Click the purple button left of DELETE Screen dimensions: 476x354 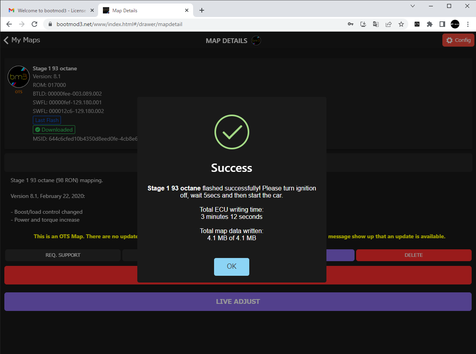pyautogui.click(x=340, y=255)
